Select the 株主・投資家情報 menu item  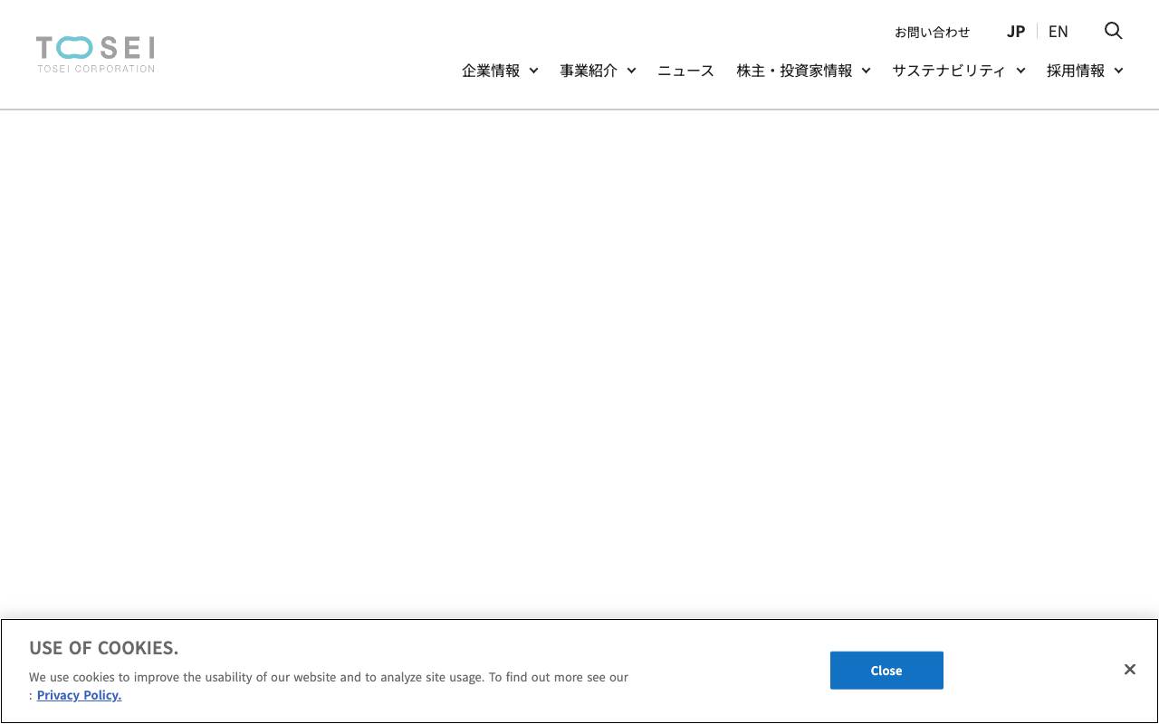click(x=794, y=71)
